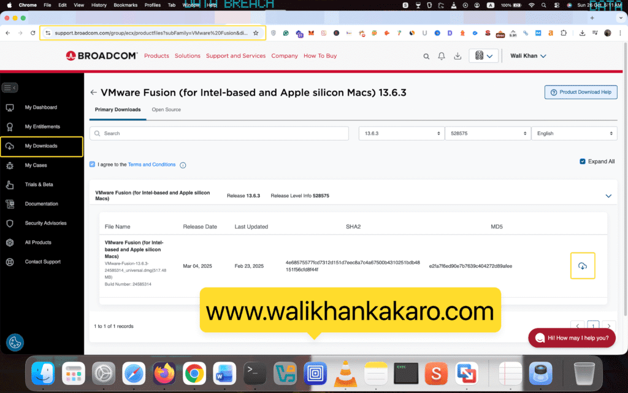Viewport: 628px width, 393px height.
Task: Open cookie settings icon at bottom left
Action: [x=15, y=342]
